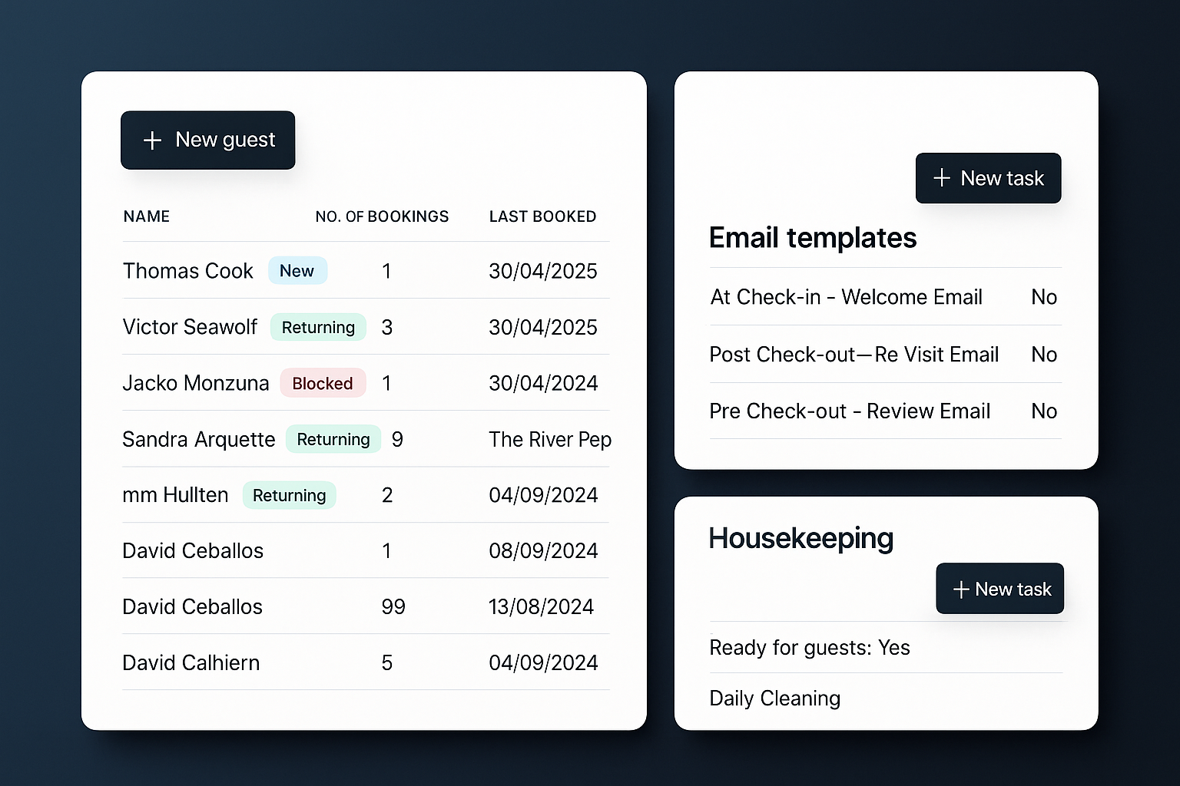Viewport: 1180px width, 786px height.
Task: Click date 30/04/2025 in Victor Seawolf row
Action: click(x=543, y=327)
